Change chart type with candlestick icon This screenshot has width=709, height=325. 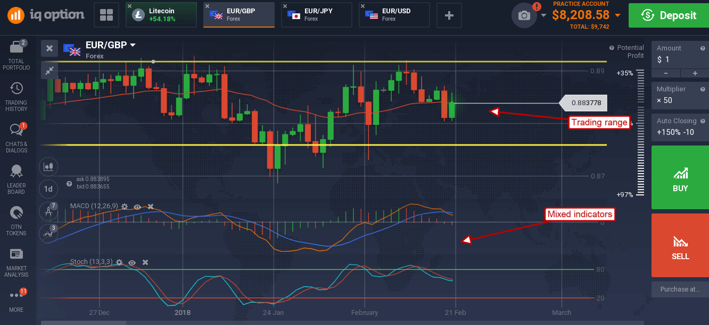tap(48, 166)
